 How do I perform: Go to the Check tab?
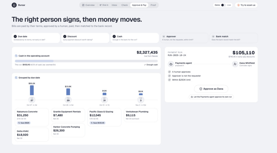coord(124,5)
